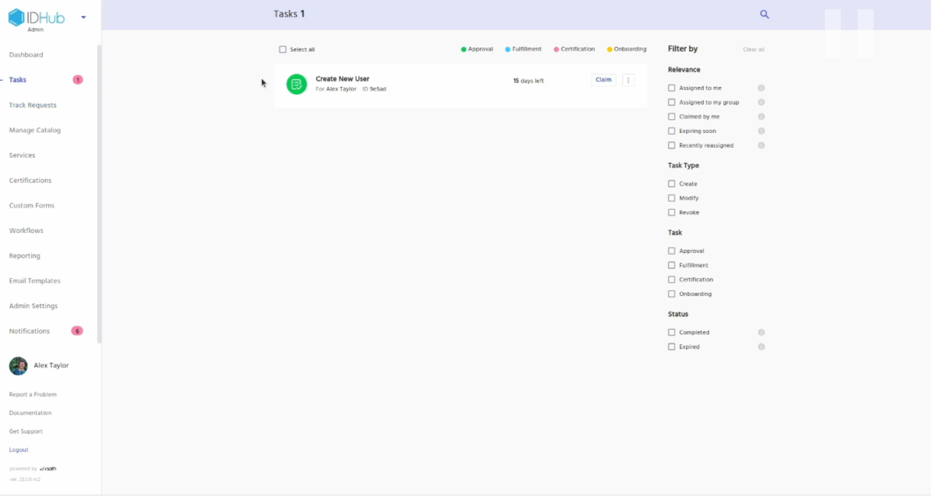The height and width of the screenshot is (496, 931).
Task: Click the IDHub logo
Action: pyautogui.click(x=36, y=18)
